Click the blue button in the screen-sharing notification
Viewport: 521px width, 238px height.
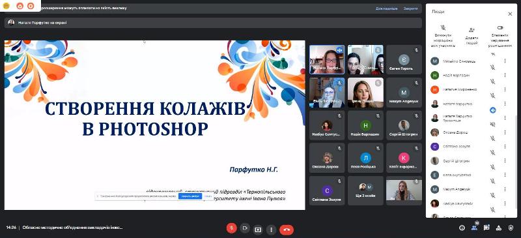[190, 196]
